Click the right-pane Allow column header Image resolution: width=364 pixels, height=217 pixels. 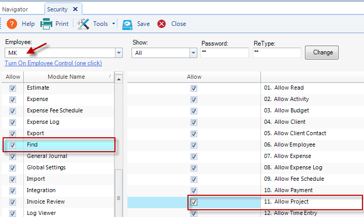194,77
